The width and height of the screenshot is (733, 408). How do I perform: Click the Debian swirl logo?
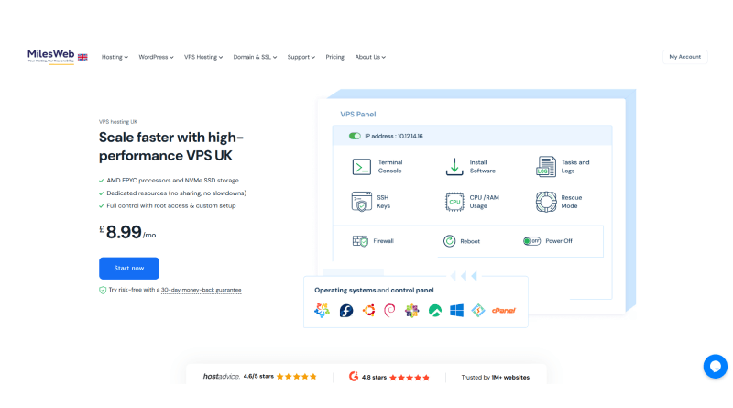(x=389, y=310)
